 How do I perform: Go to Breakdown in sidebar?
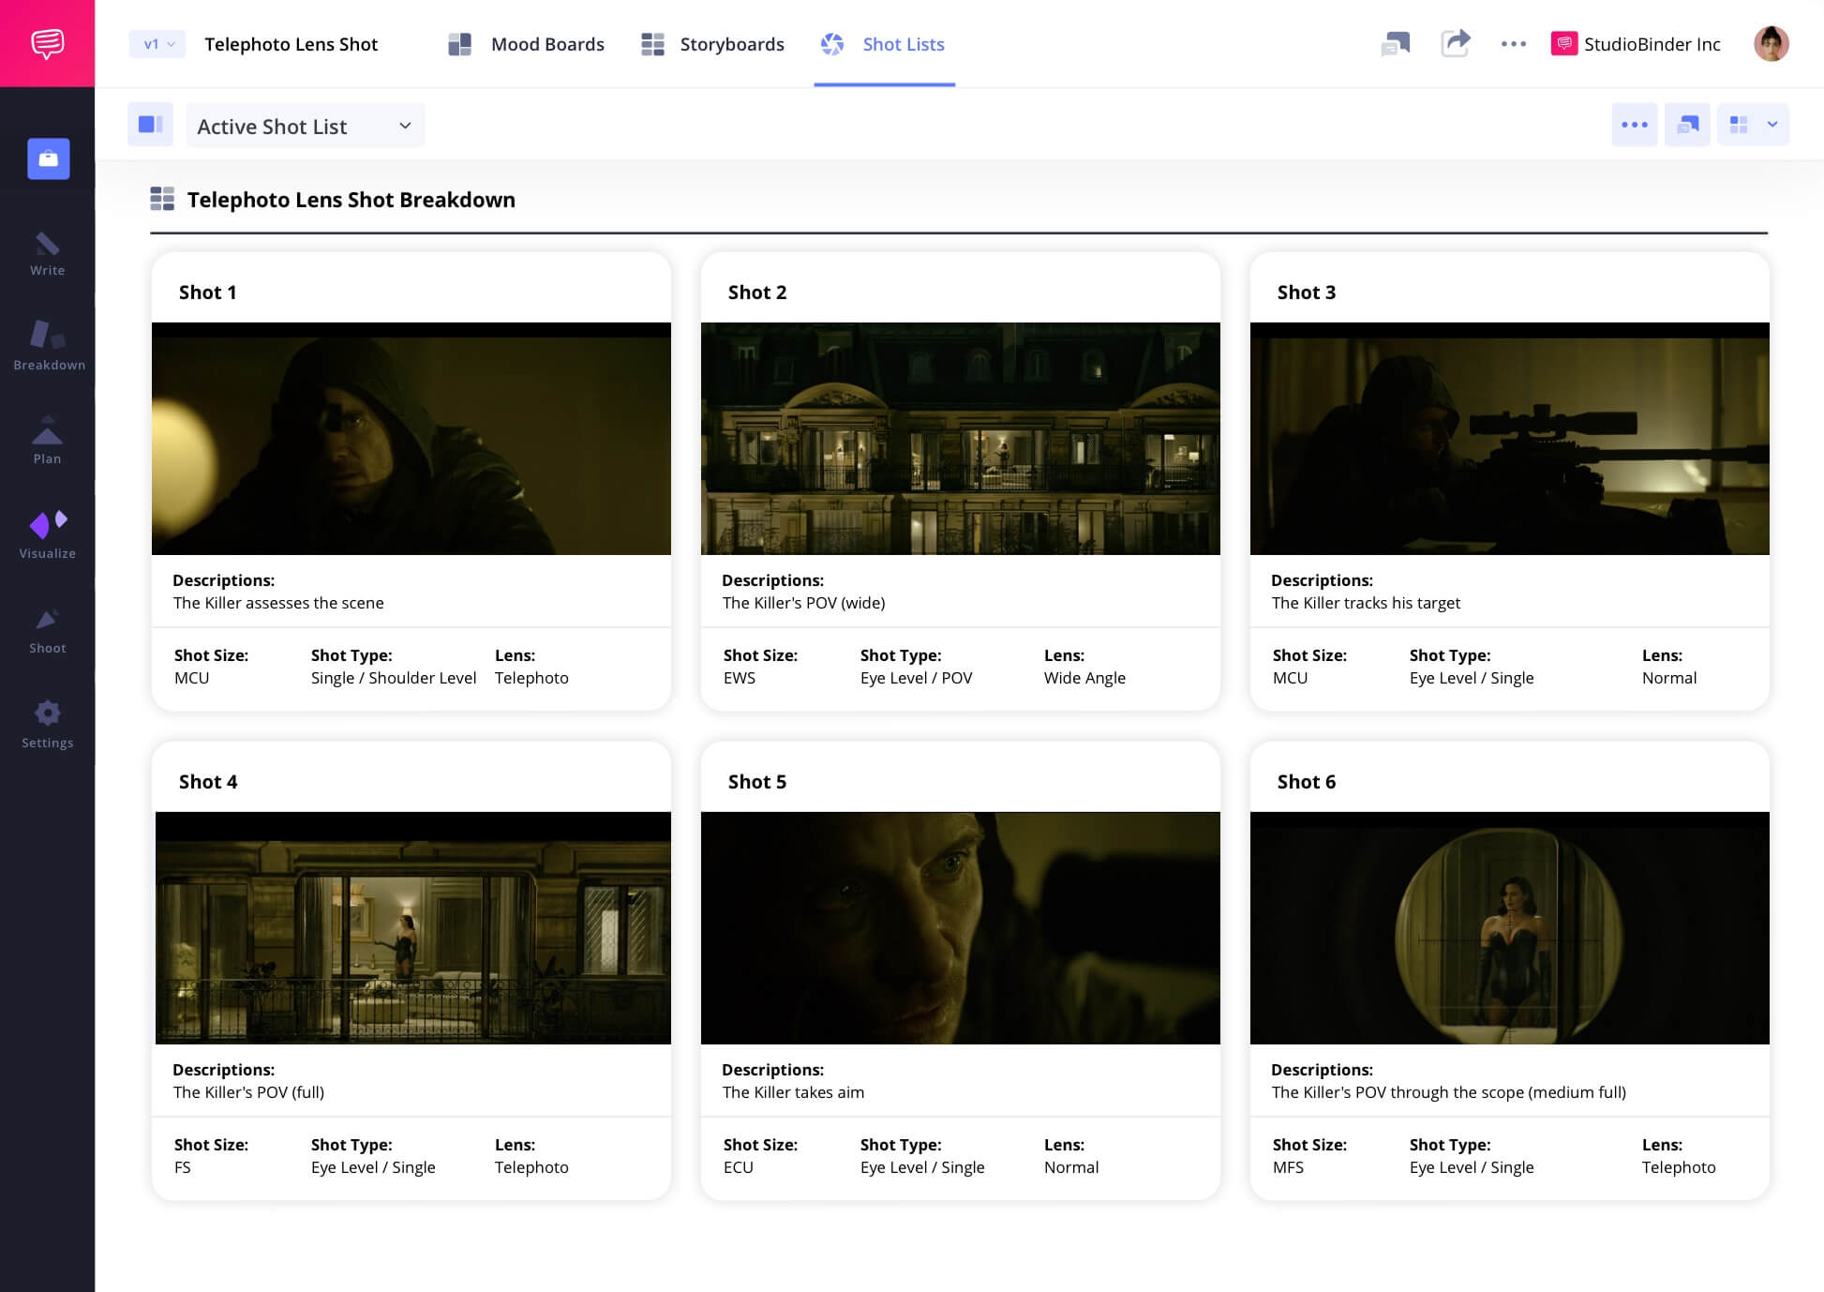click(x=48, y=345)
